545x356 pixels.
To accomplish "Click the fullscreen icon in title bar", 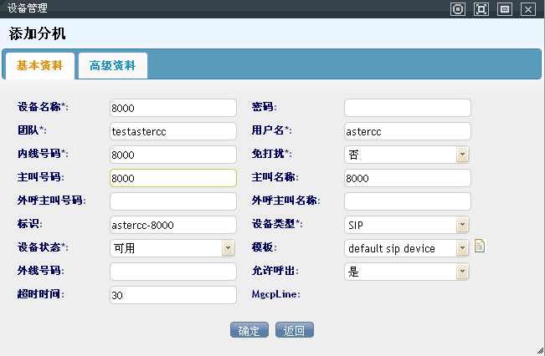I will click(x=481, y=9).
